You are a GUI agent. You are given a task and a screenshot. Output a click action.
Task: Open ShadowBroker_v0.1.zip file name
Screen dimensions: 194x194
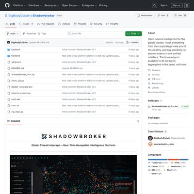coord(23,75)
